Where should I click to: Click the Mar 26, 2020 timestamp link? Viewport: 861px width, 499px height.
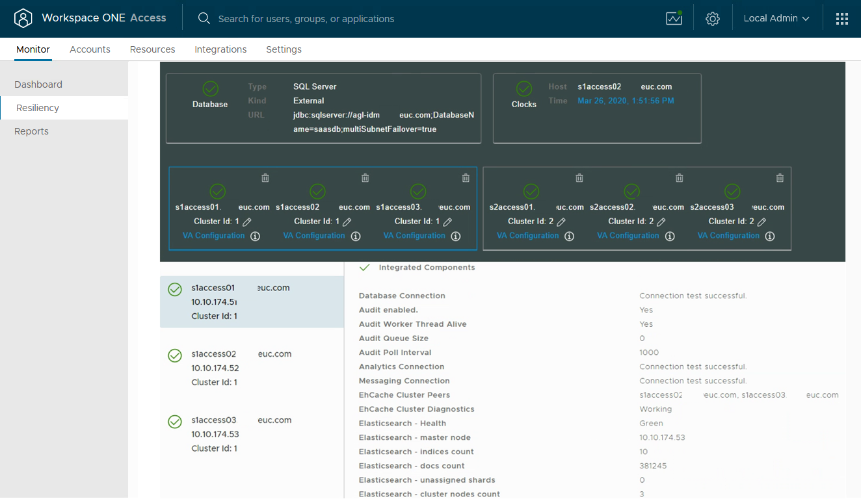[x=625, y=101]
